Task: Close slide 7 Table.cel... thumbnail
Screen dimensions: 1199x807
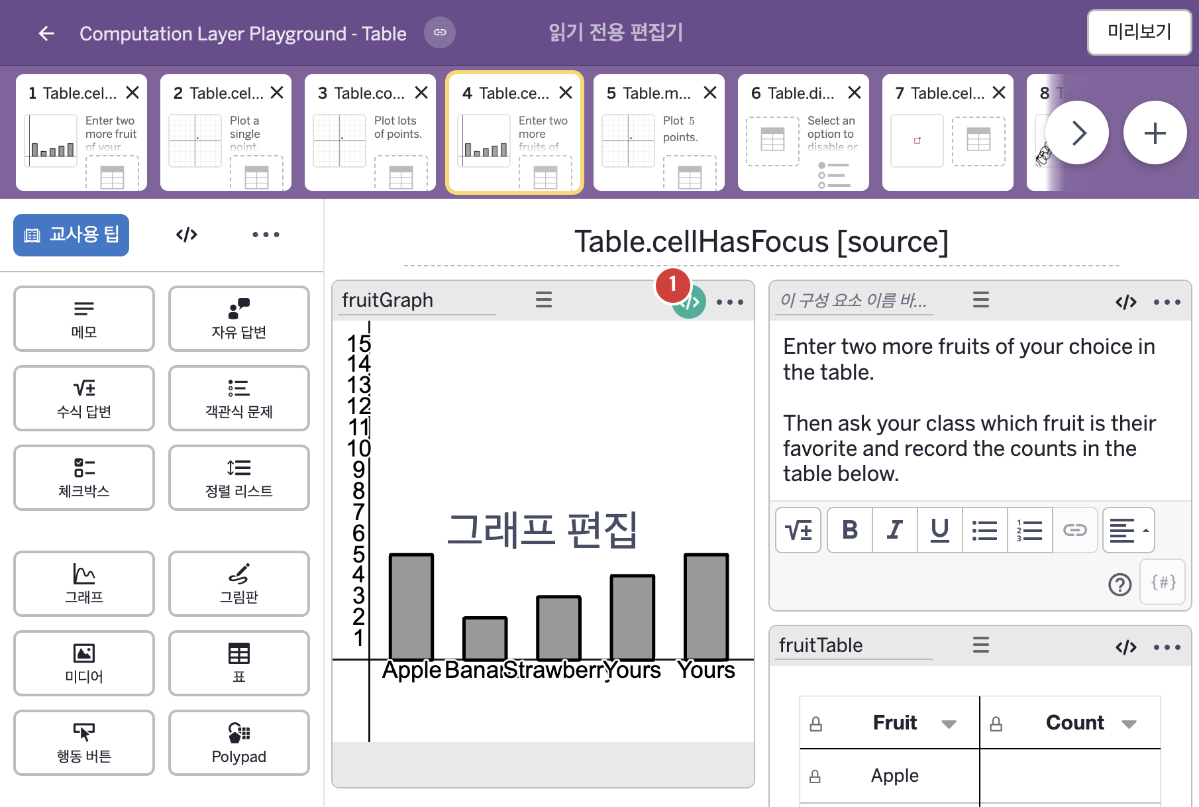Action: tap(999, 93)
